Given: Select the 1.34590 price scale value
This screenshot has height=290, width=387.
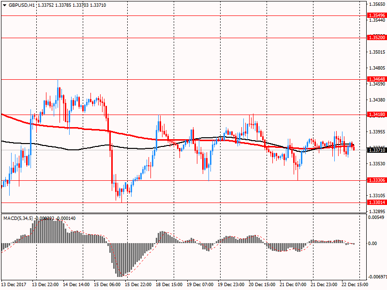Looking at the screenshot, I should pos(377,84).
